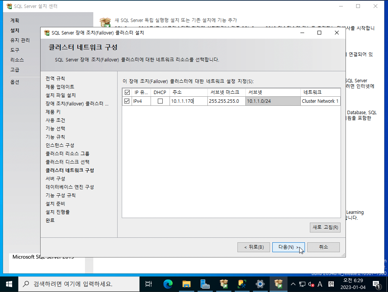This screenshot has width=388, height=292.
Task: Open the 리소스 page in 설치 센터
Action: (x=17, y=60)
